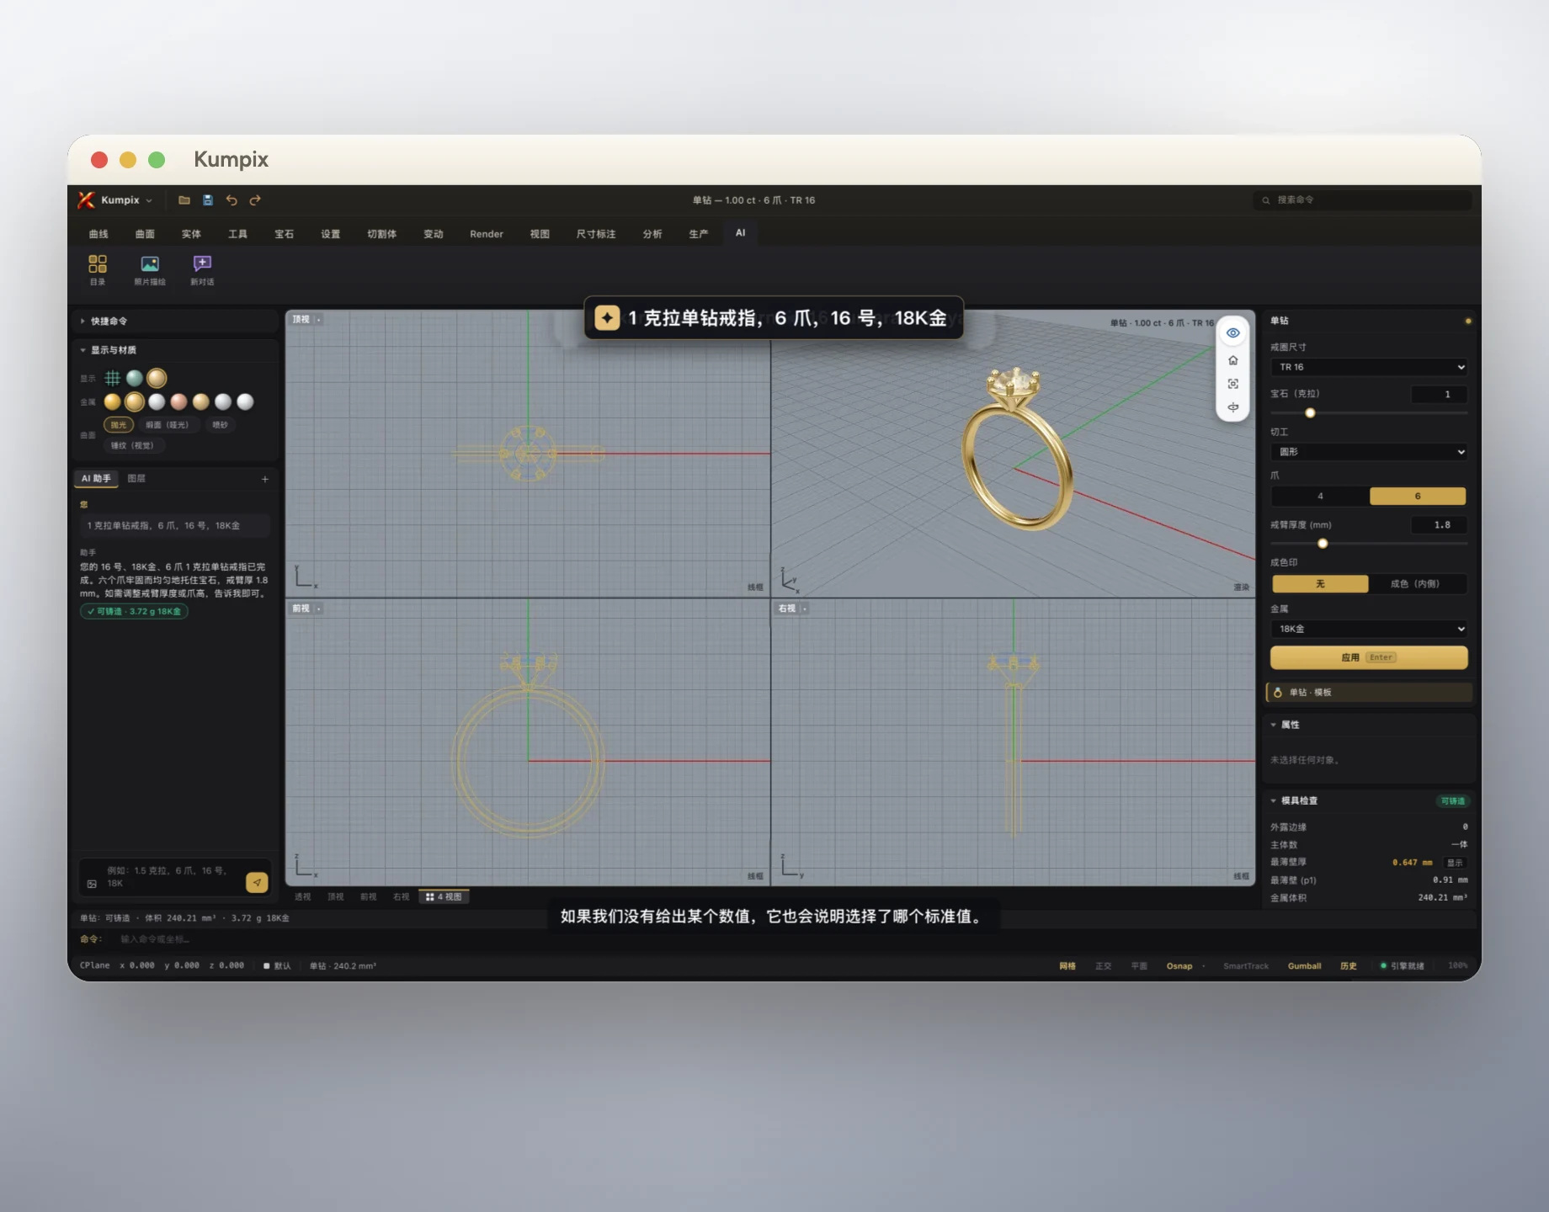Add new item with plus icon

264,479
